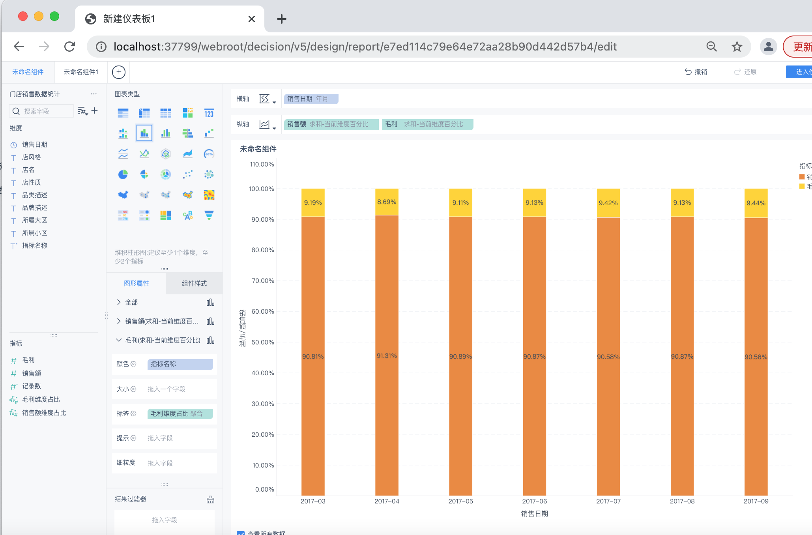Choose the contrast bar chart icon
Viewport: 812px width, 535px height.
point(188,133)
